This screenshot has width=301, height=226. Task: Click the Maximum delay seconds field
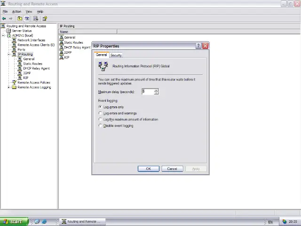pos(148,92)
